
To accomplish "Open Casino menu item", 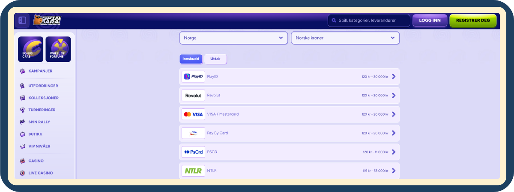I will pos(36,161).
